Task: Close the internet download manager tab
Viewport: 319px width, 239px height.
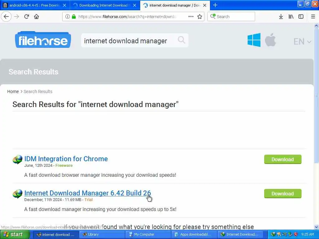Action: [x=205, y=5]
